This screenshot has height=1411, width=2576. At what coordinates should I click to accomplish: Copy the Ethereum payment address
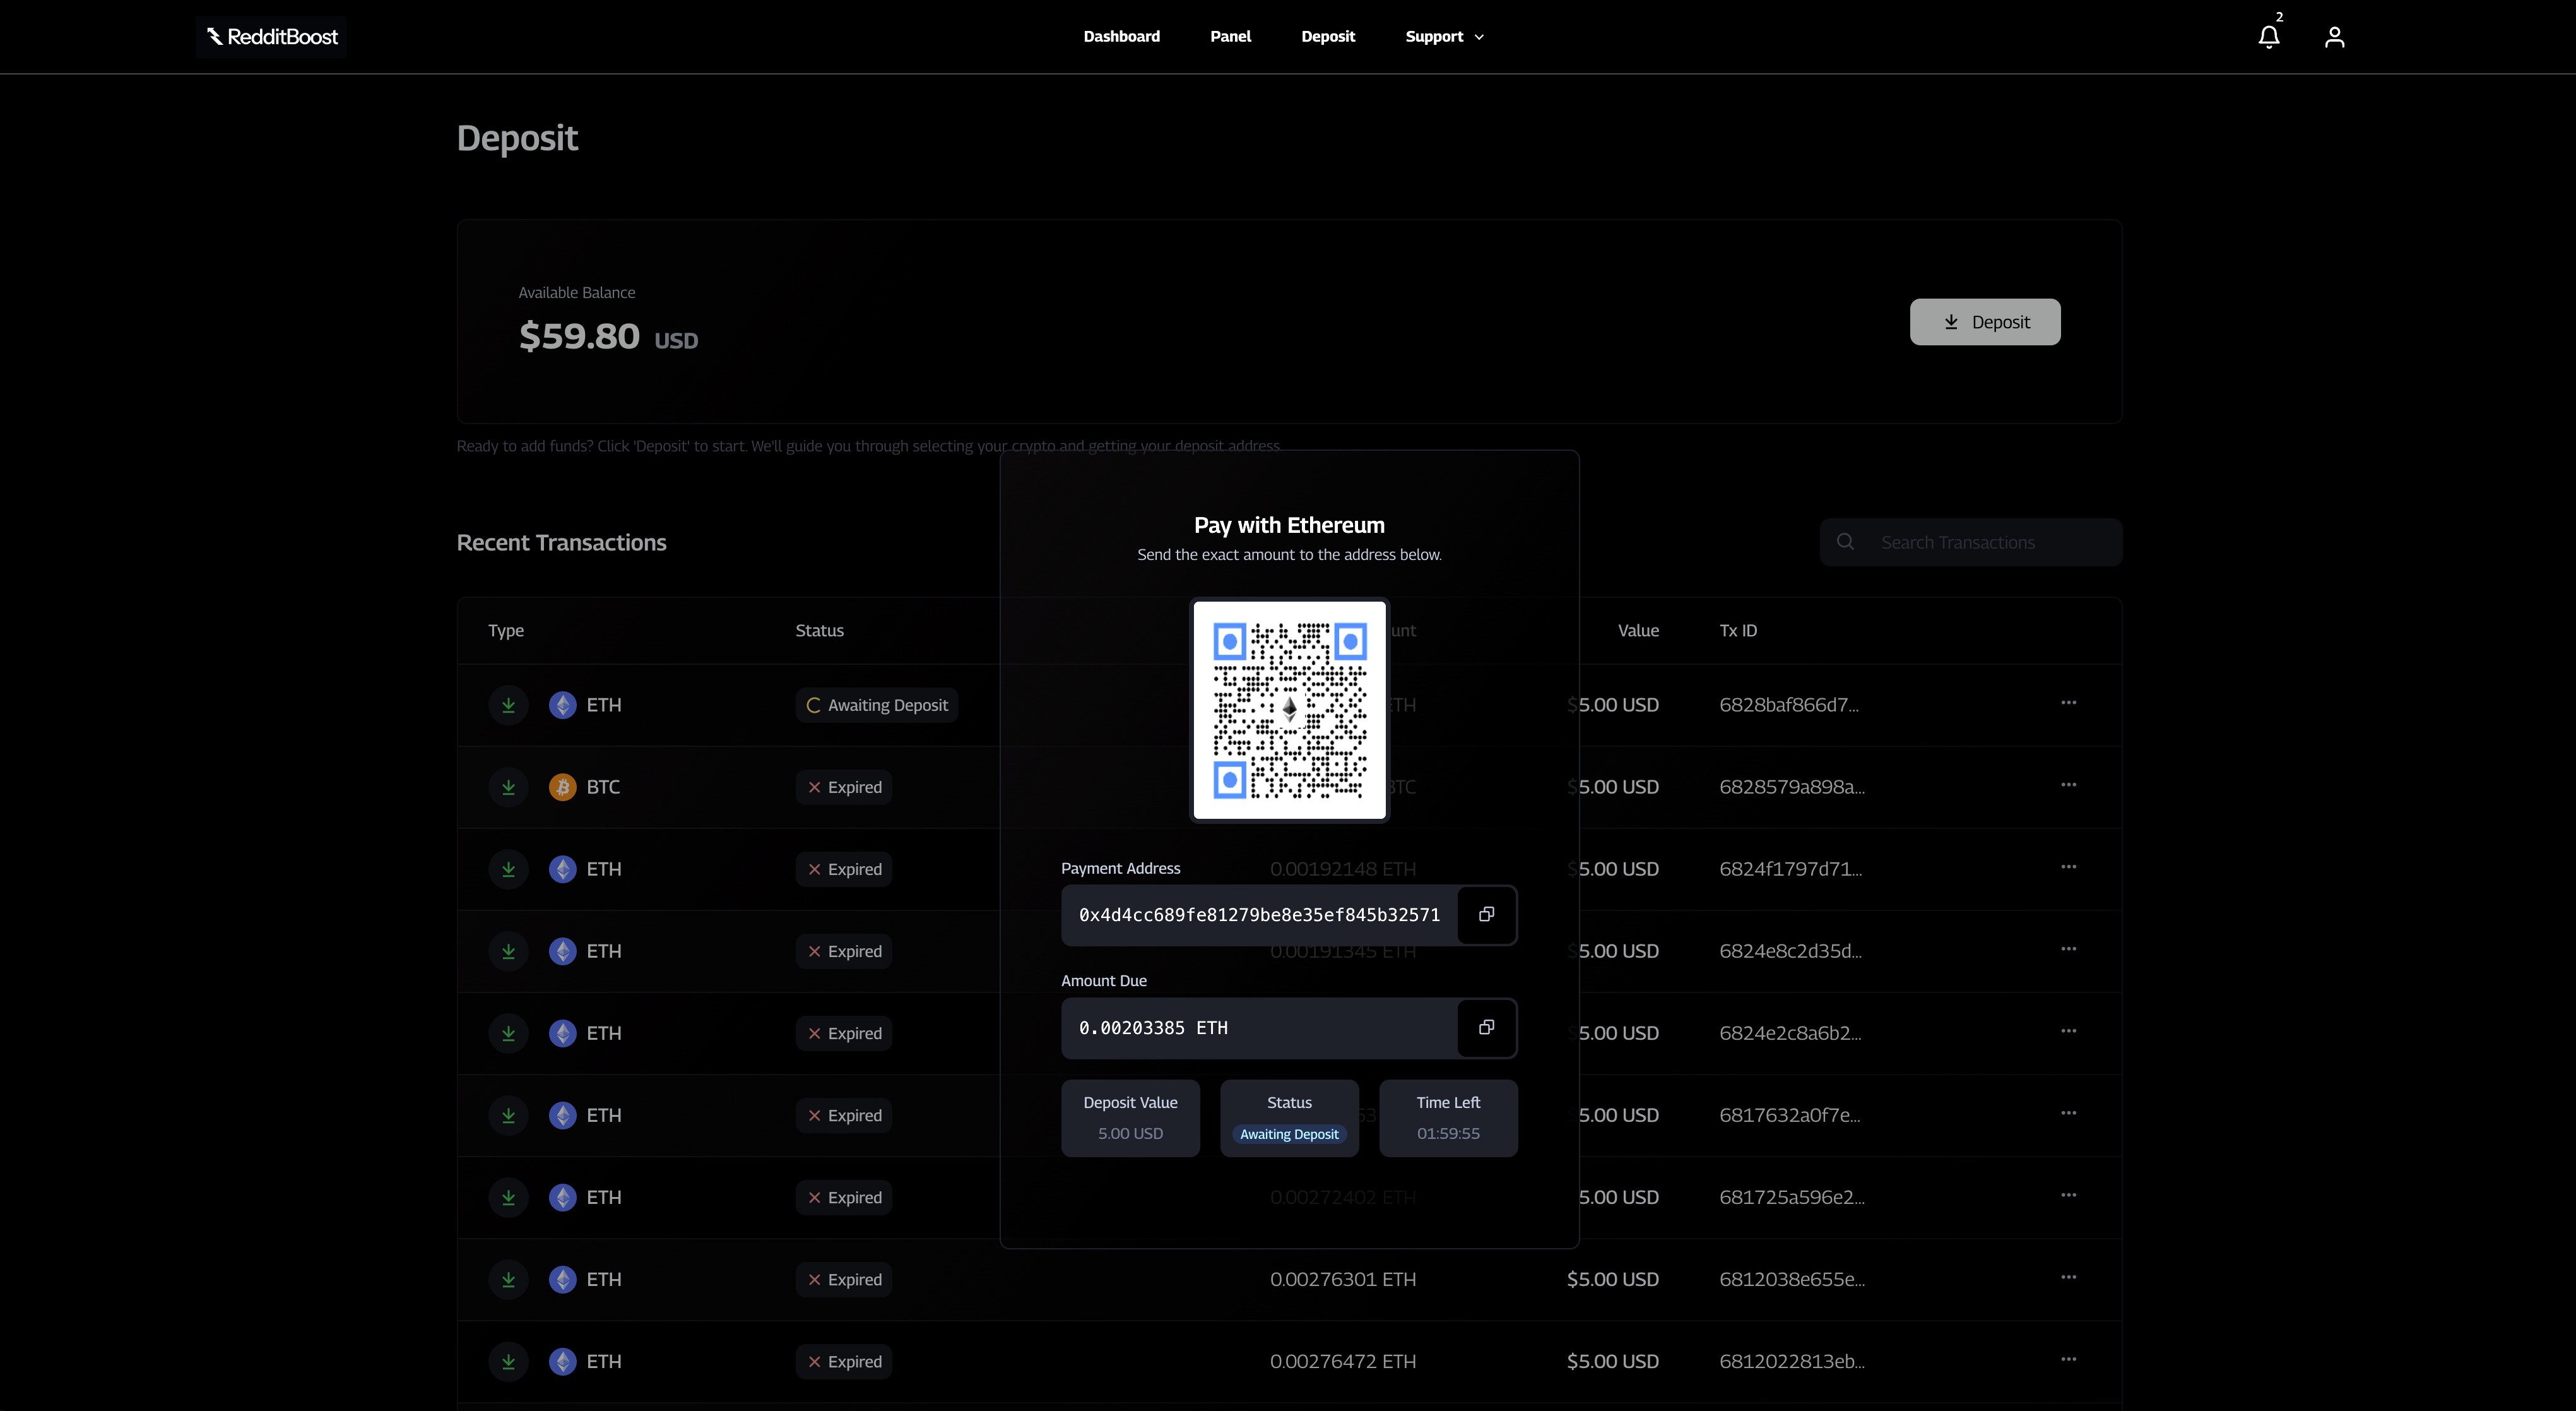(1486, 915)
